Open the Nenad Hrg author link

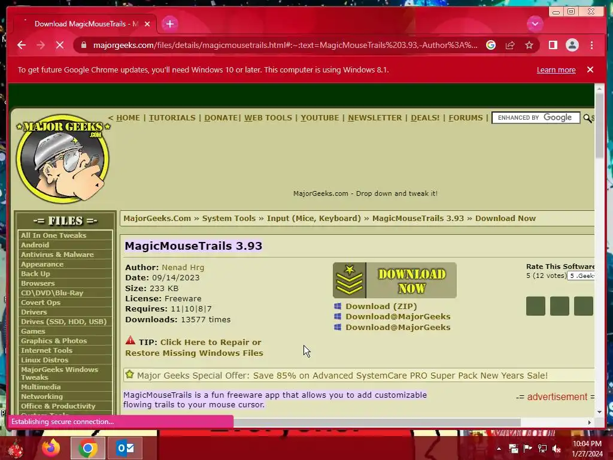coord(183,268)
